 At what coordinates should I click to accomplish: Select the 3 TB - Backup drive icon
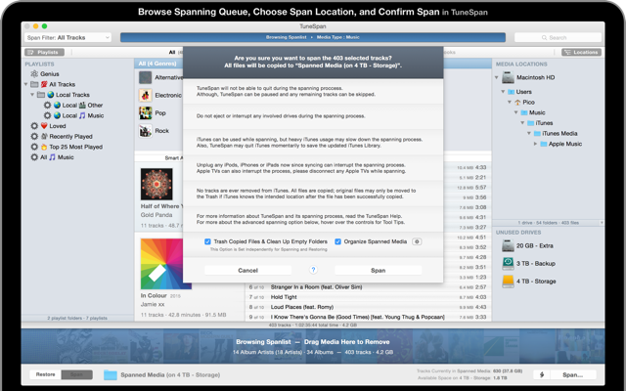(x=508, y=264)
